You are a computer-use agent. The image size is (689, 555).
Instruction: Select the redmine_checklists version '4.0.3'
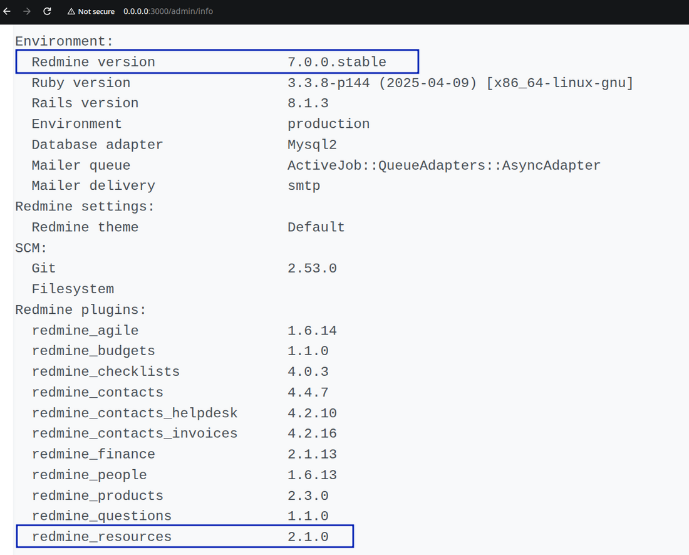(x=308, y=371)
